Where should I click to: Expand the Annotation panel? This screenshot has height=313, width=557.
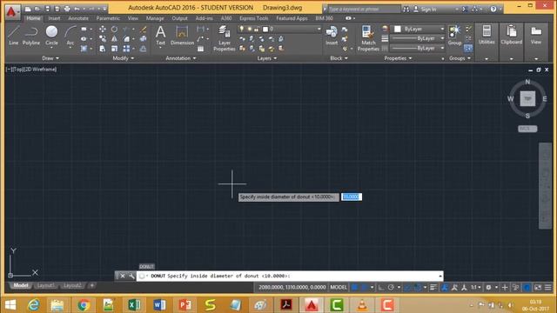point(181,58)
